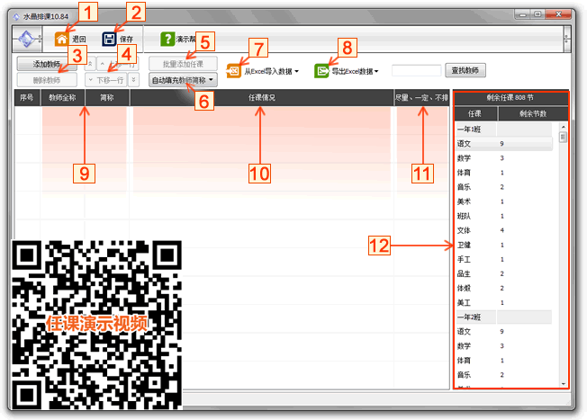Click the 简称 column header
This screenshot has width=587, height=420.
pyautogui.click(x=107, y=98)
